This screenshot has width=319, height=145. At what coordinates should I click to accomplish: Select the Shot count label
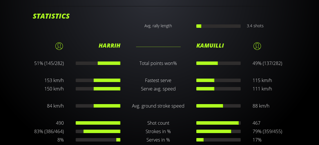(158, 123)
